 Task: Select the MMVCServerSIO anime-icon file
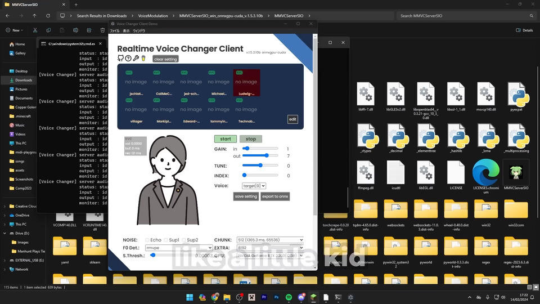[x=516, y=175]
